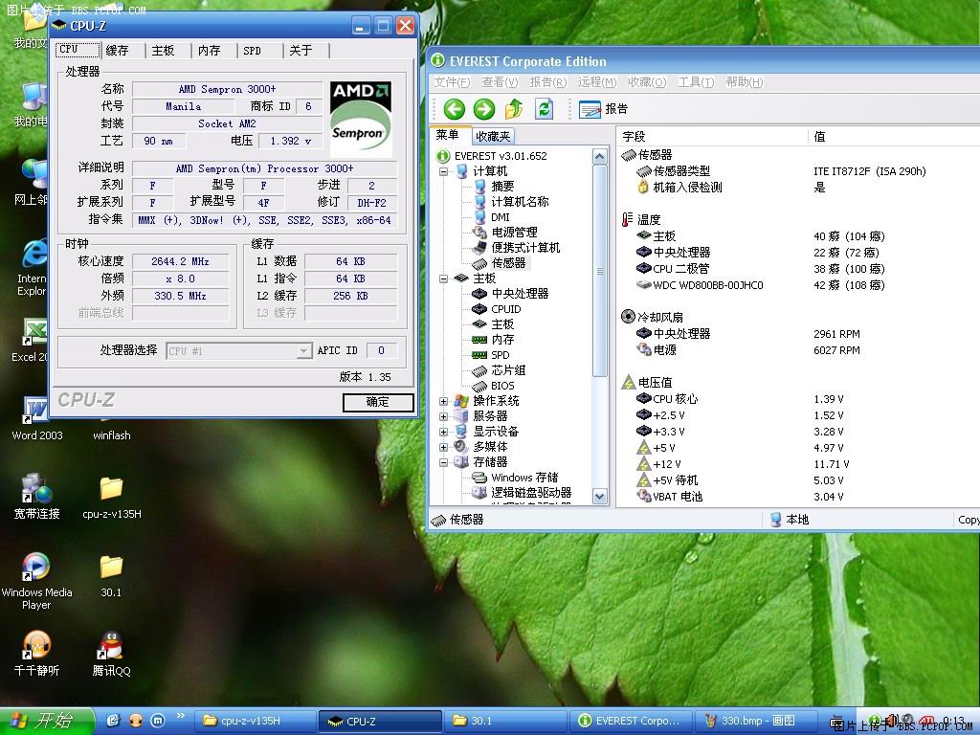
Task: Expand the 服务器 tree node
Action: pyautogui.click(x=443, y=416)
